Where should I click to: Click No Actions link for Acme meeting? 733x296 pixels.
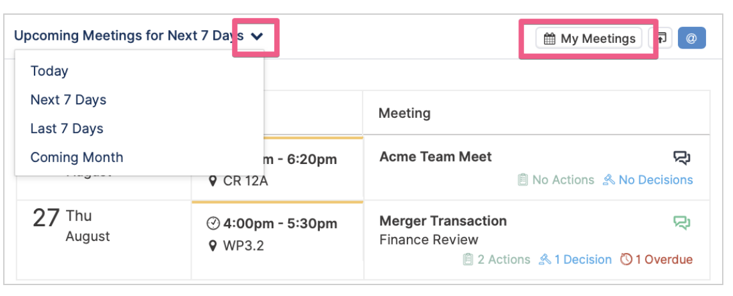[556, 180]
